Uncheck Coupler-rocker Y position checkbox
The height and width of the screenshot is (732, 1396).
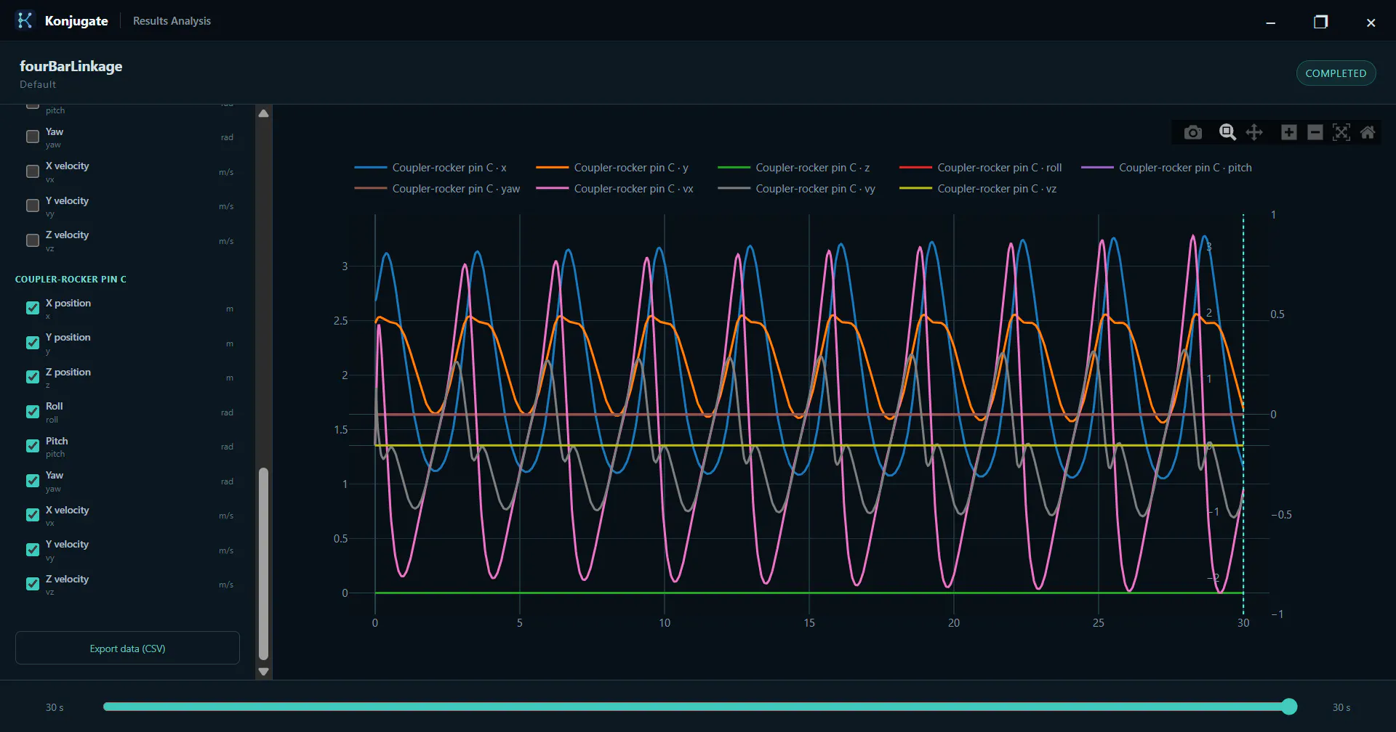(x=33, y=343)
